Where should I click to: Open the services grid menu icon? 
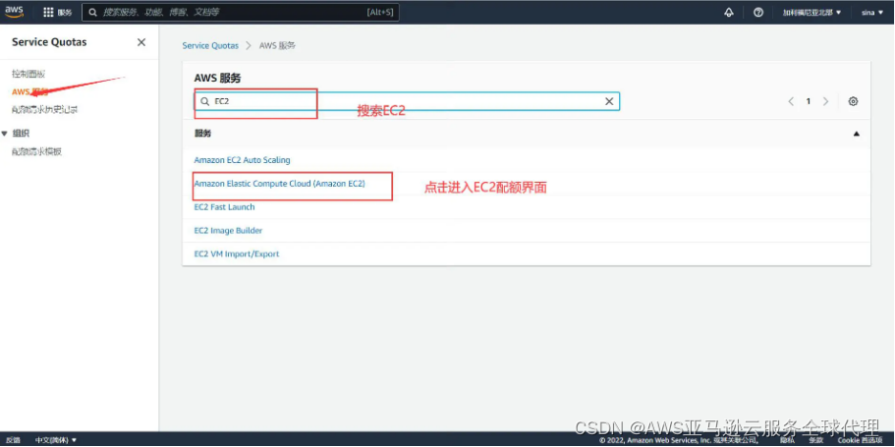click(48, 12)
